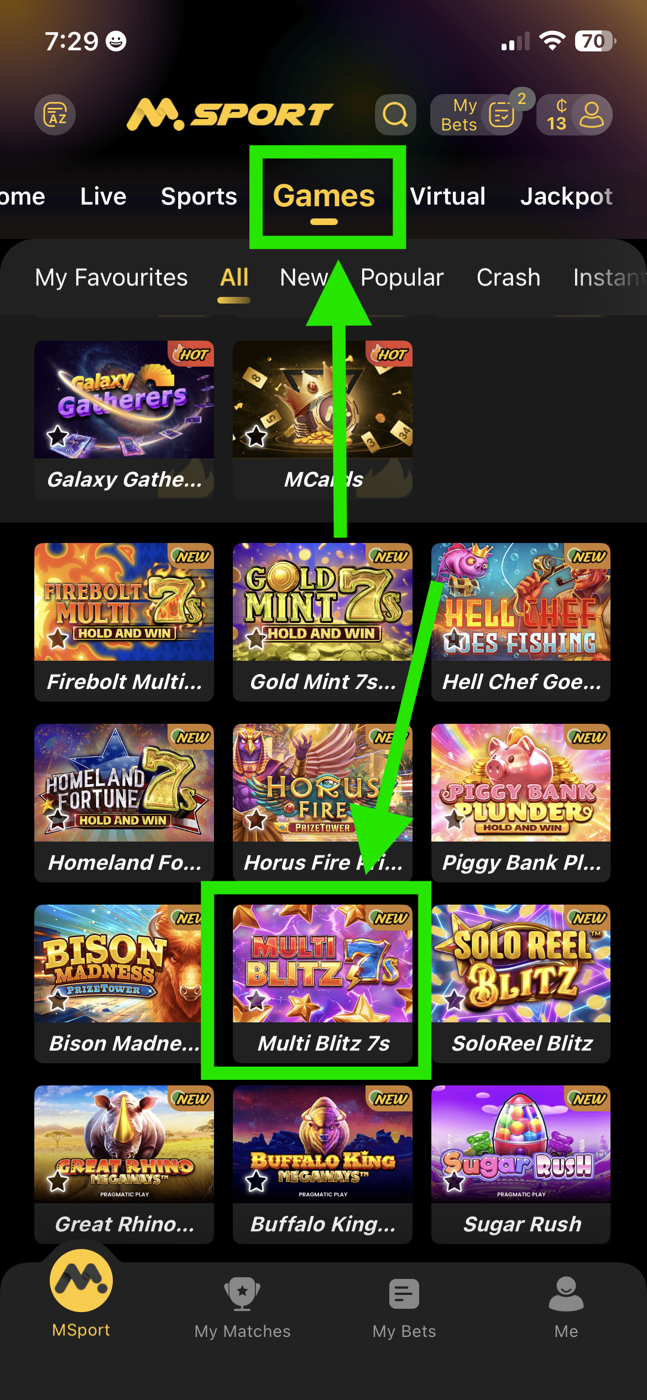This screenshot has height=1400, width=647.
Task: Switch to the Virtual tab
Action: 448,196
